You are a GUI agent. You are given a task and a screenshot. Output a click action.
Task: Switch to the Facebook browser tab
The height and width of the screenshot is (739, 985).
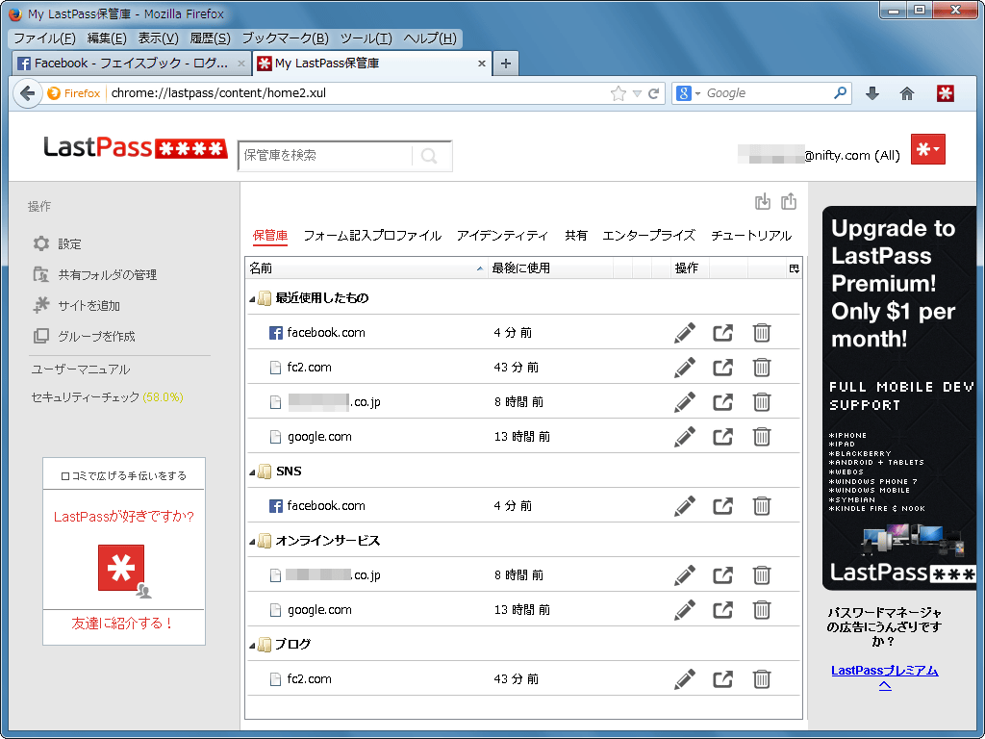tap(131, 64)
